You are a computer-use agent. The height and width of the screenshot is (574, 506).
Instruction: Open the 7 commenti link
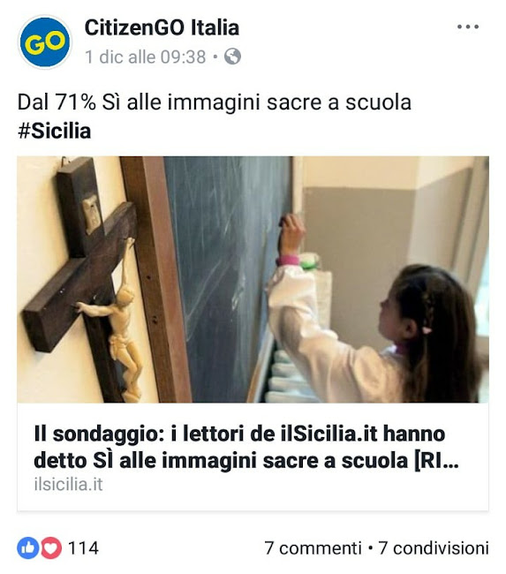[x=313, y=548]
